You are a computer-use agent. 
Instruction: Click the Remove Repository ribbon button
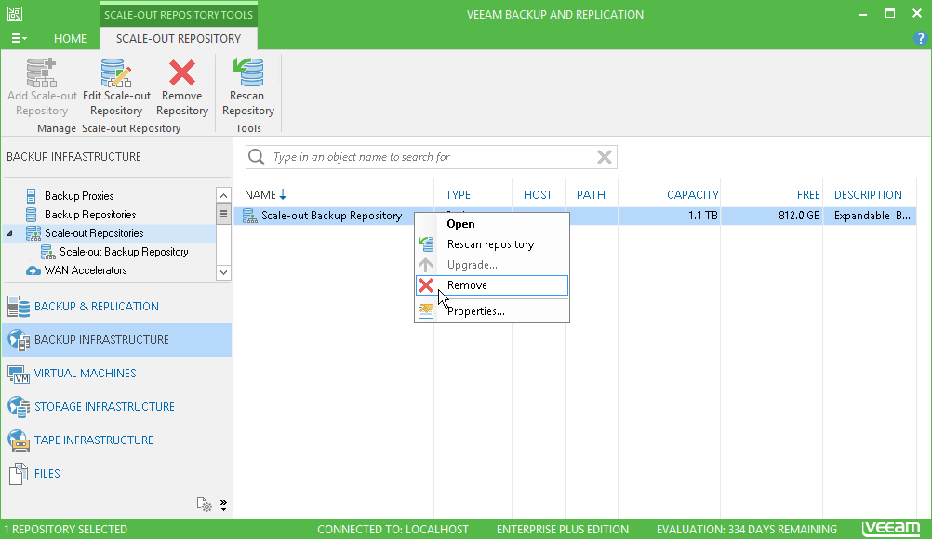[182, 87]
